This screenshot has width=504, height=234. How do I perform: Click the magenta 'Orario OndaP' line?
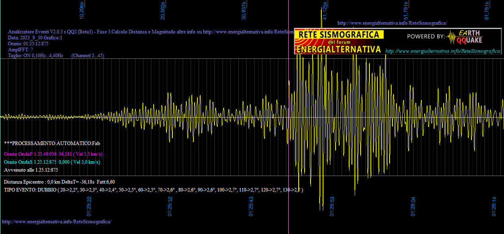click(54, 154)
